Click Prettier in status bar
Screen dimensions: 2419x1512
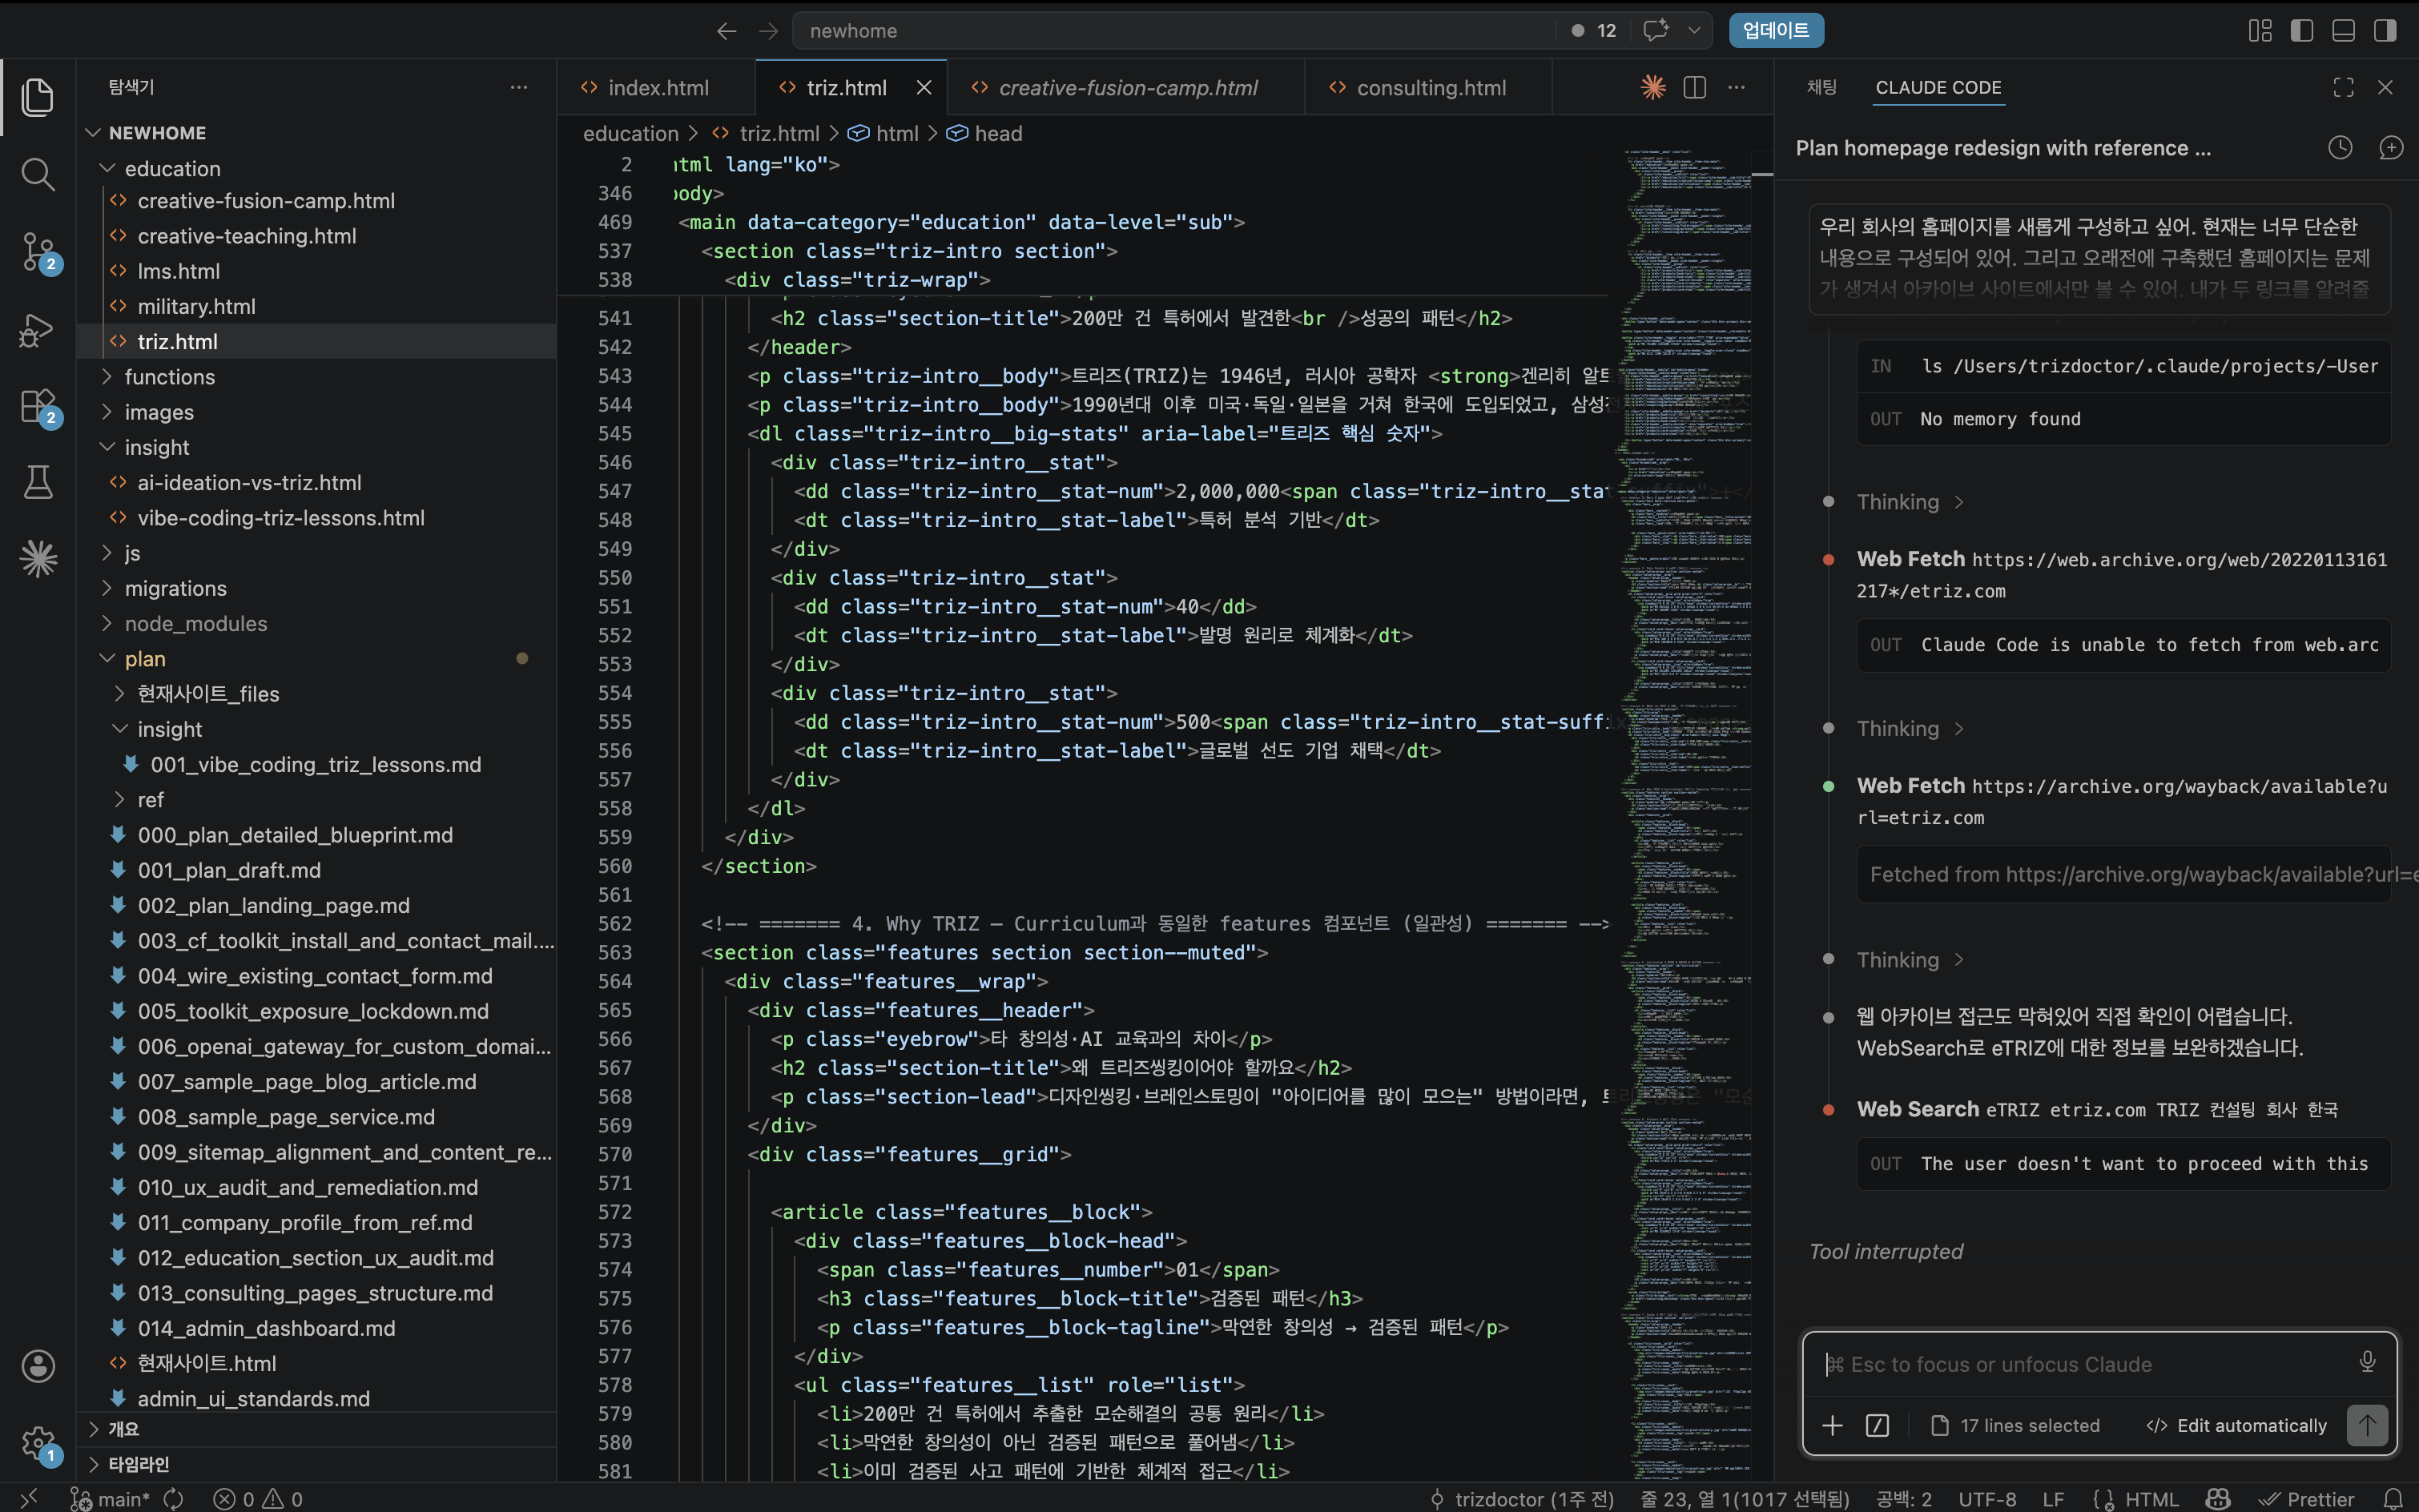coord(2307,1498)
